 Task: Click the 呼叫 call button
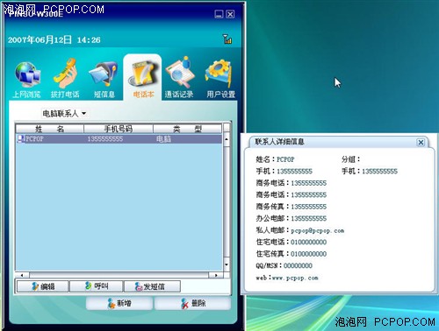tap(97, 286)
